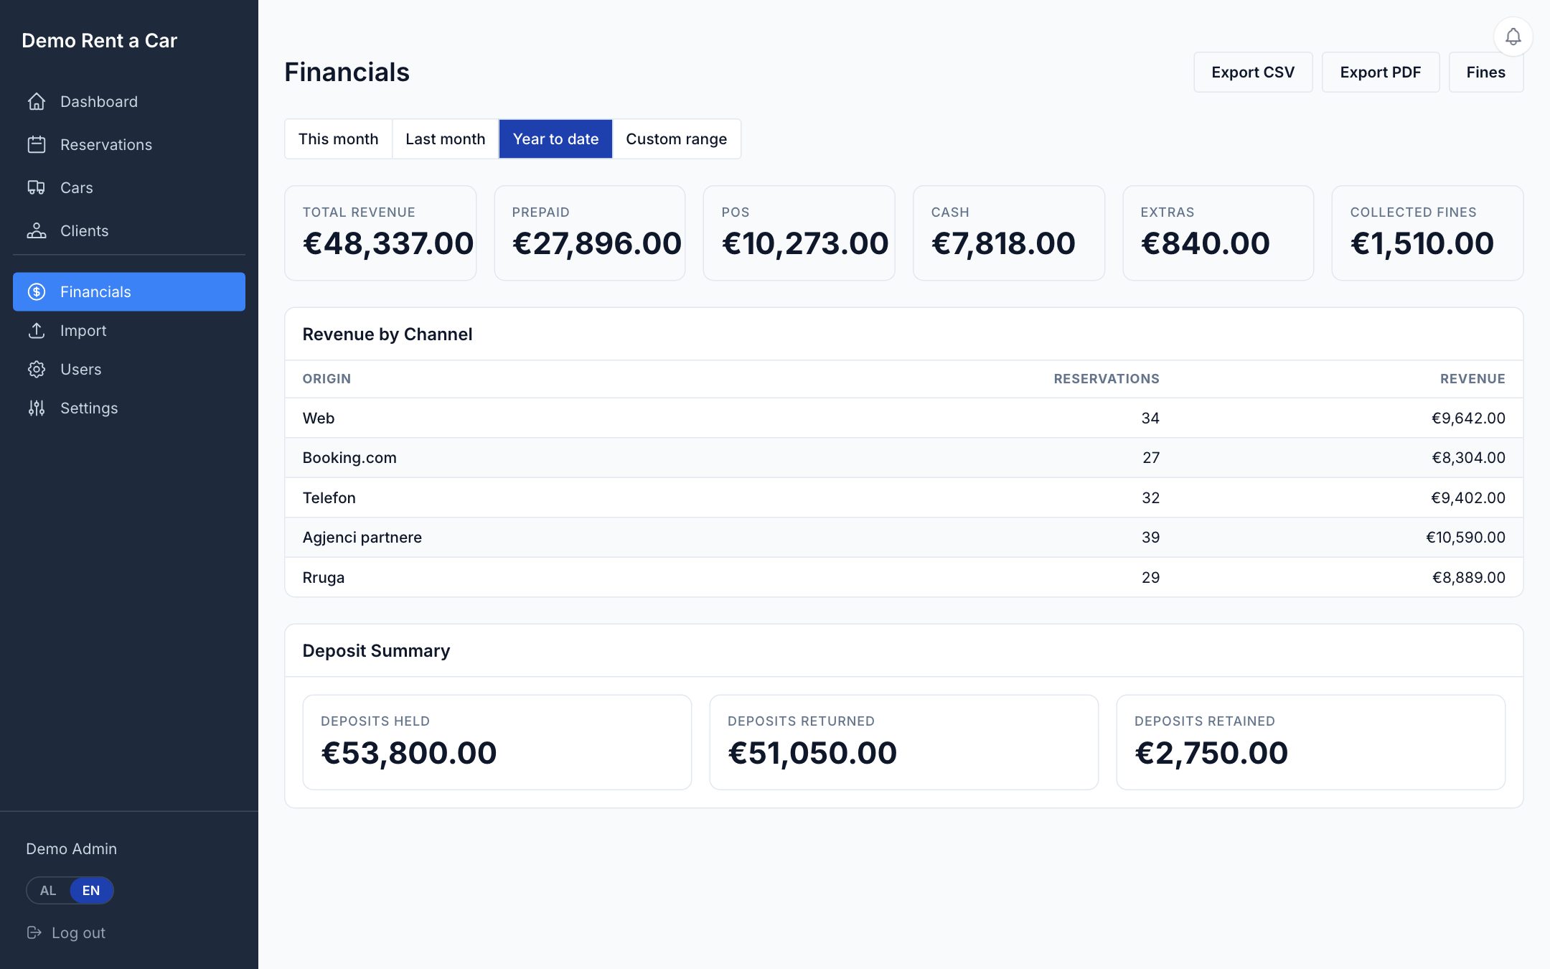This screenshot has height=969, width=1550.
Task: Open the Custom range tab
Action: point(676,139)
